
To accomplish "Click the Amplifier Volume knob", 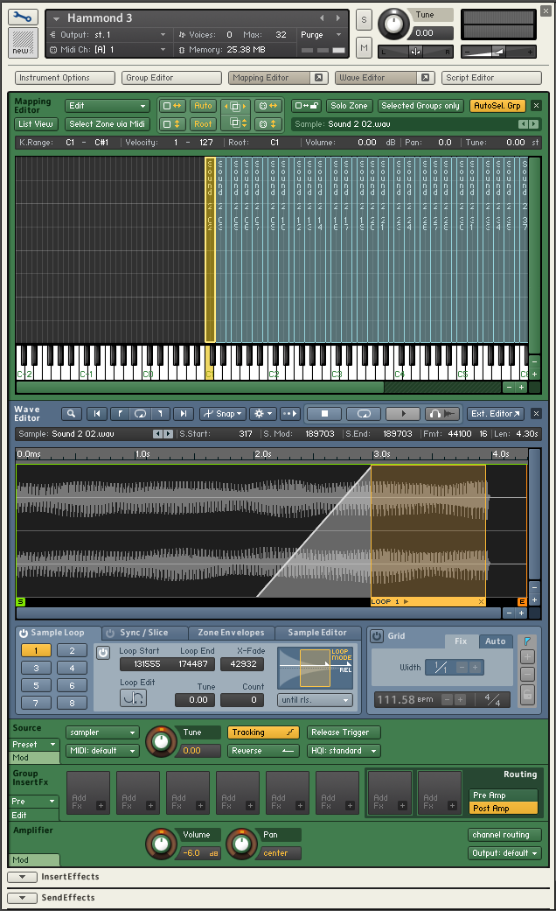I will (161, 844).
